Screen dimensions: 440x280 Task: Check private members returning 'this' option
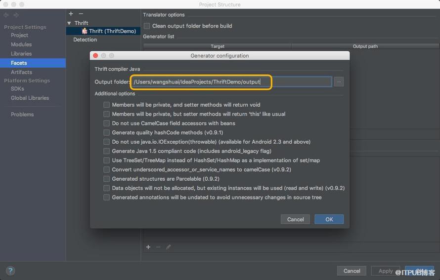point(106,114)
